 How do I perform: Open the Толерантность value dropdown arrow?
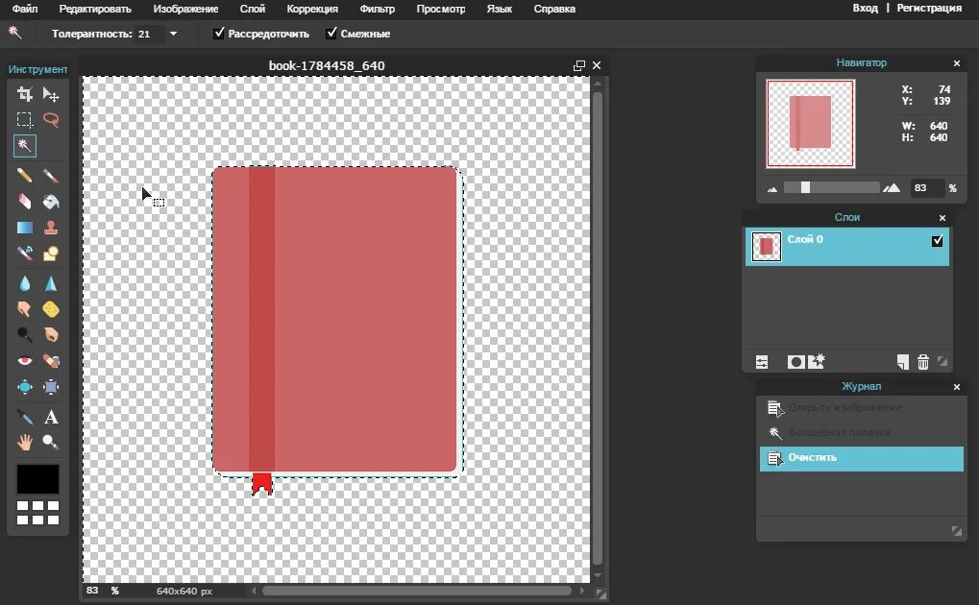tap(173, 34)
